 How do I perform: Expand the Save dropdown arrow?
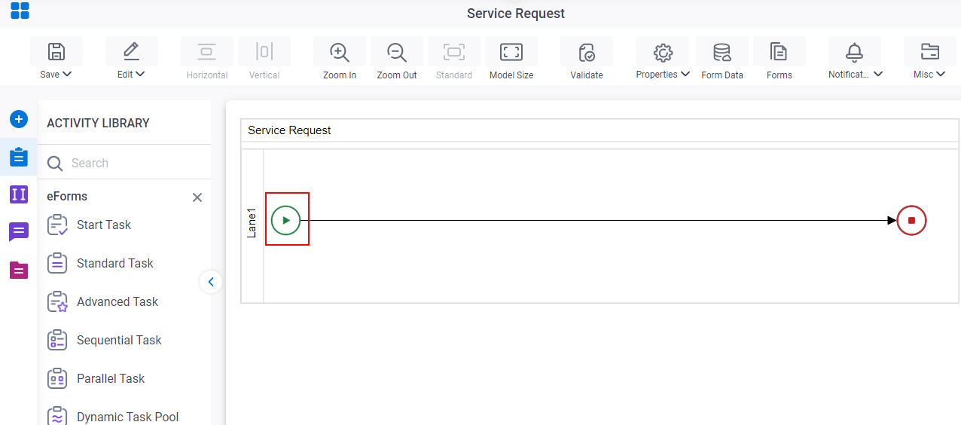click(67, 75)
